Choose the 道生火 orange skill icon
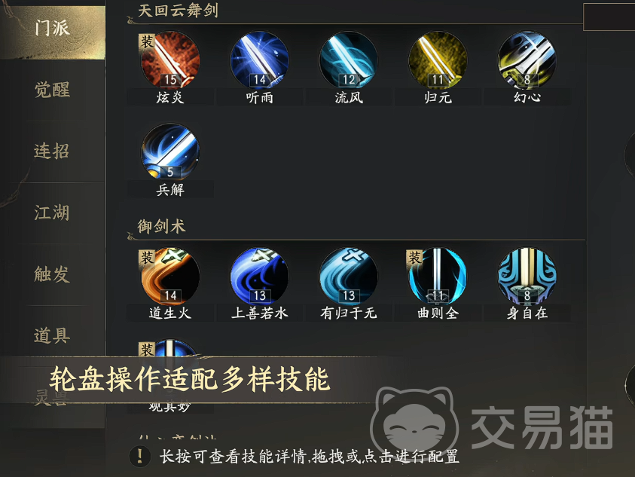 (170, 276)
